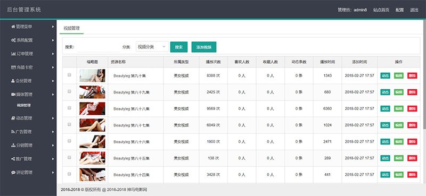This screenshot has height=196, width=426.
Task: Open thumbnail of Beautyleg 第八十八集
Action: tap(92, 109)
